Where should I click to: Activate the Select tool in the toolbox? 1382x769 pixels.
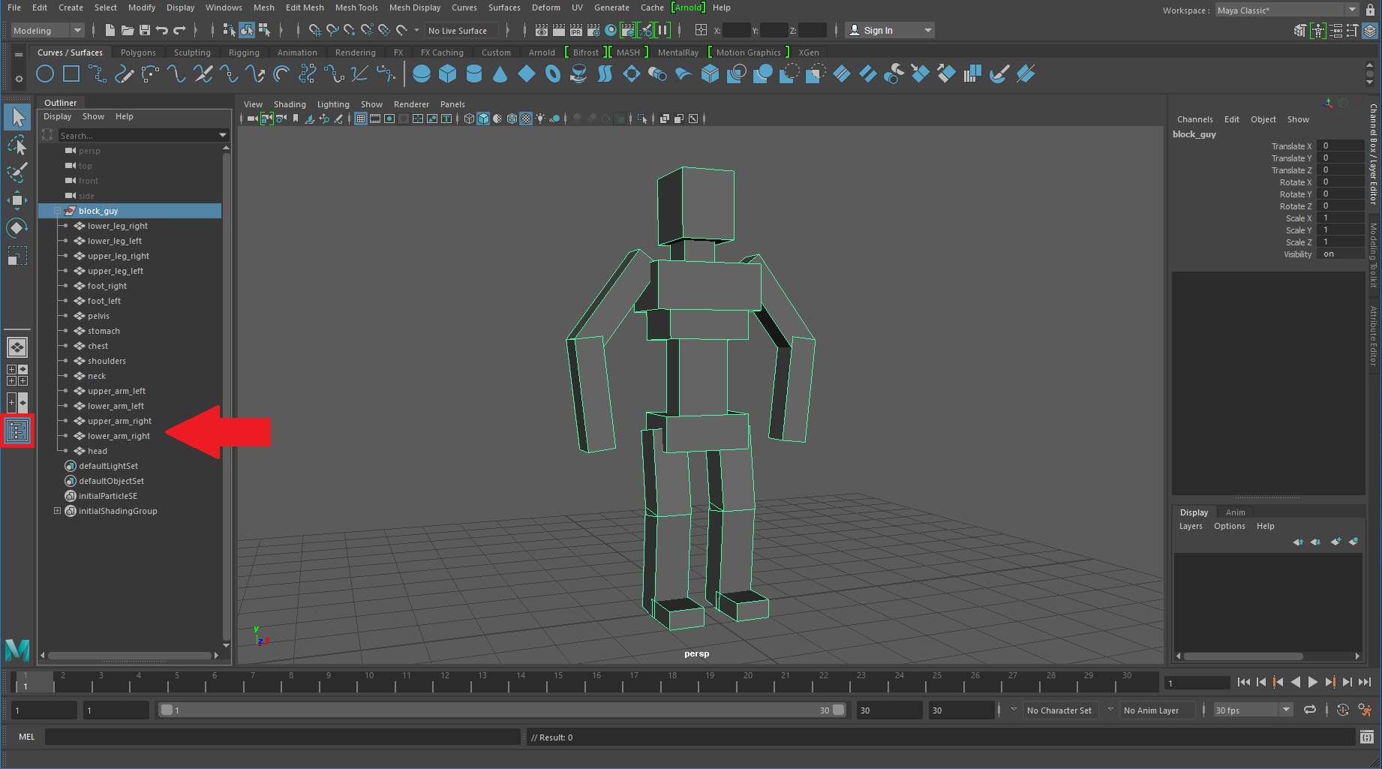17,117
